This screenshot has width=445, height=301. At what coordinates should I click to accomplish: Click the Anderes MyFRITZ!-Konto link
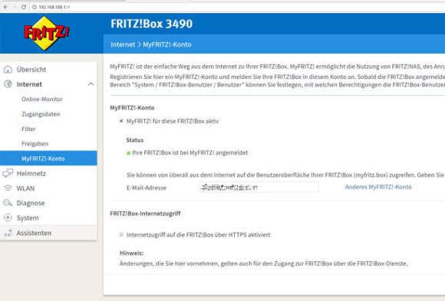[378, 187]
